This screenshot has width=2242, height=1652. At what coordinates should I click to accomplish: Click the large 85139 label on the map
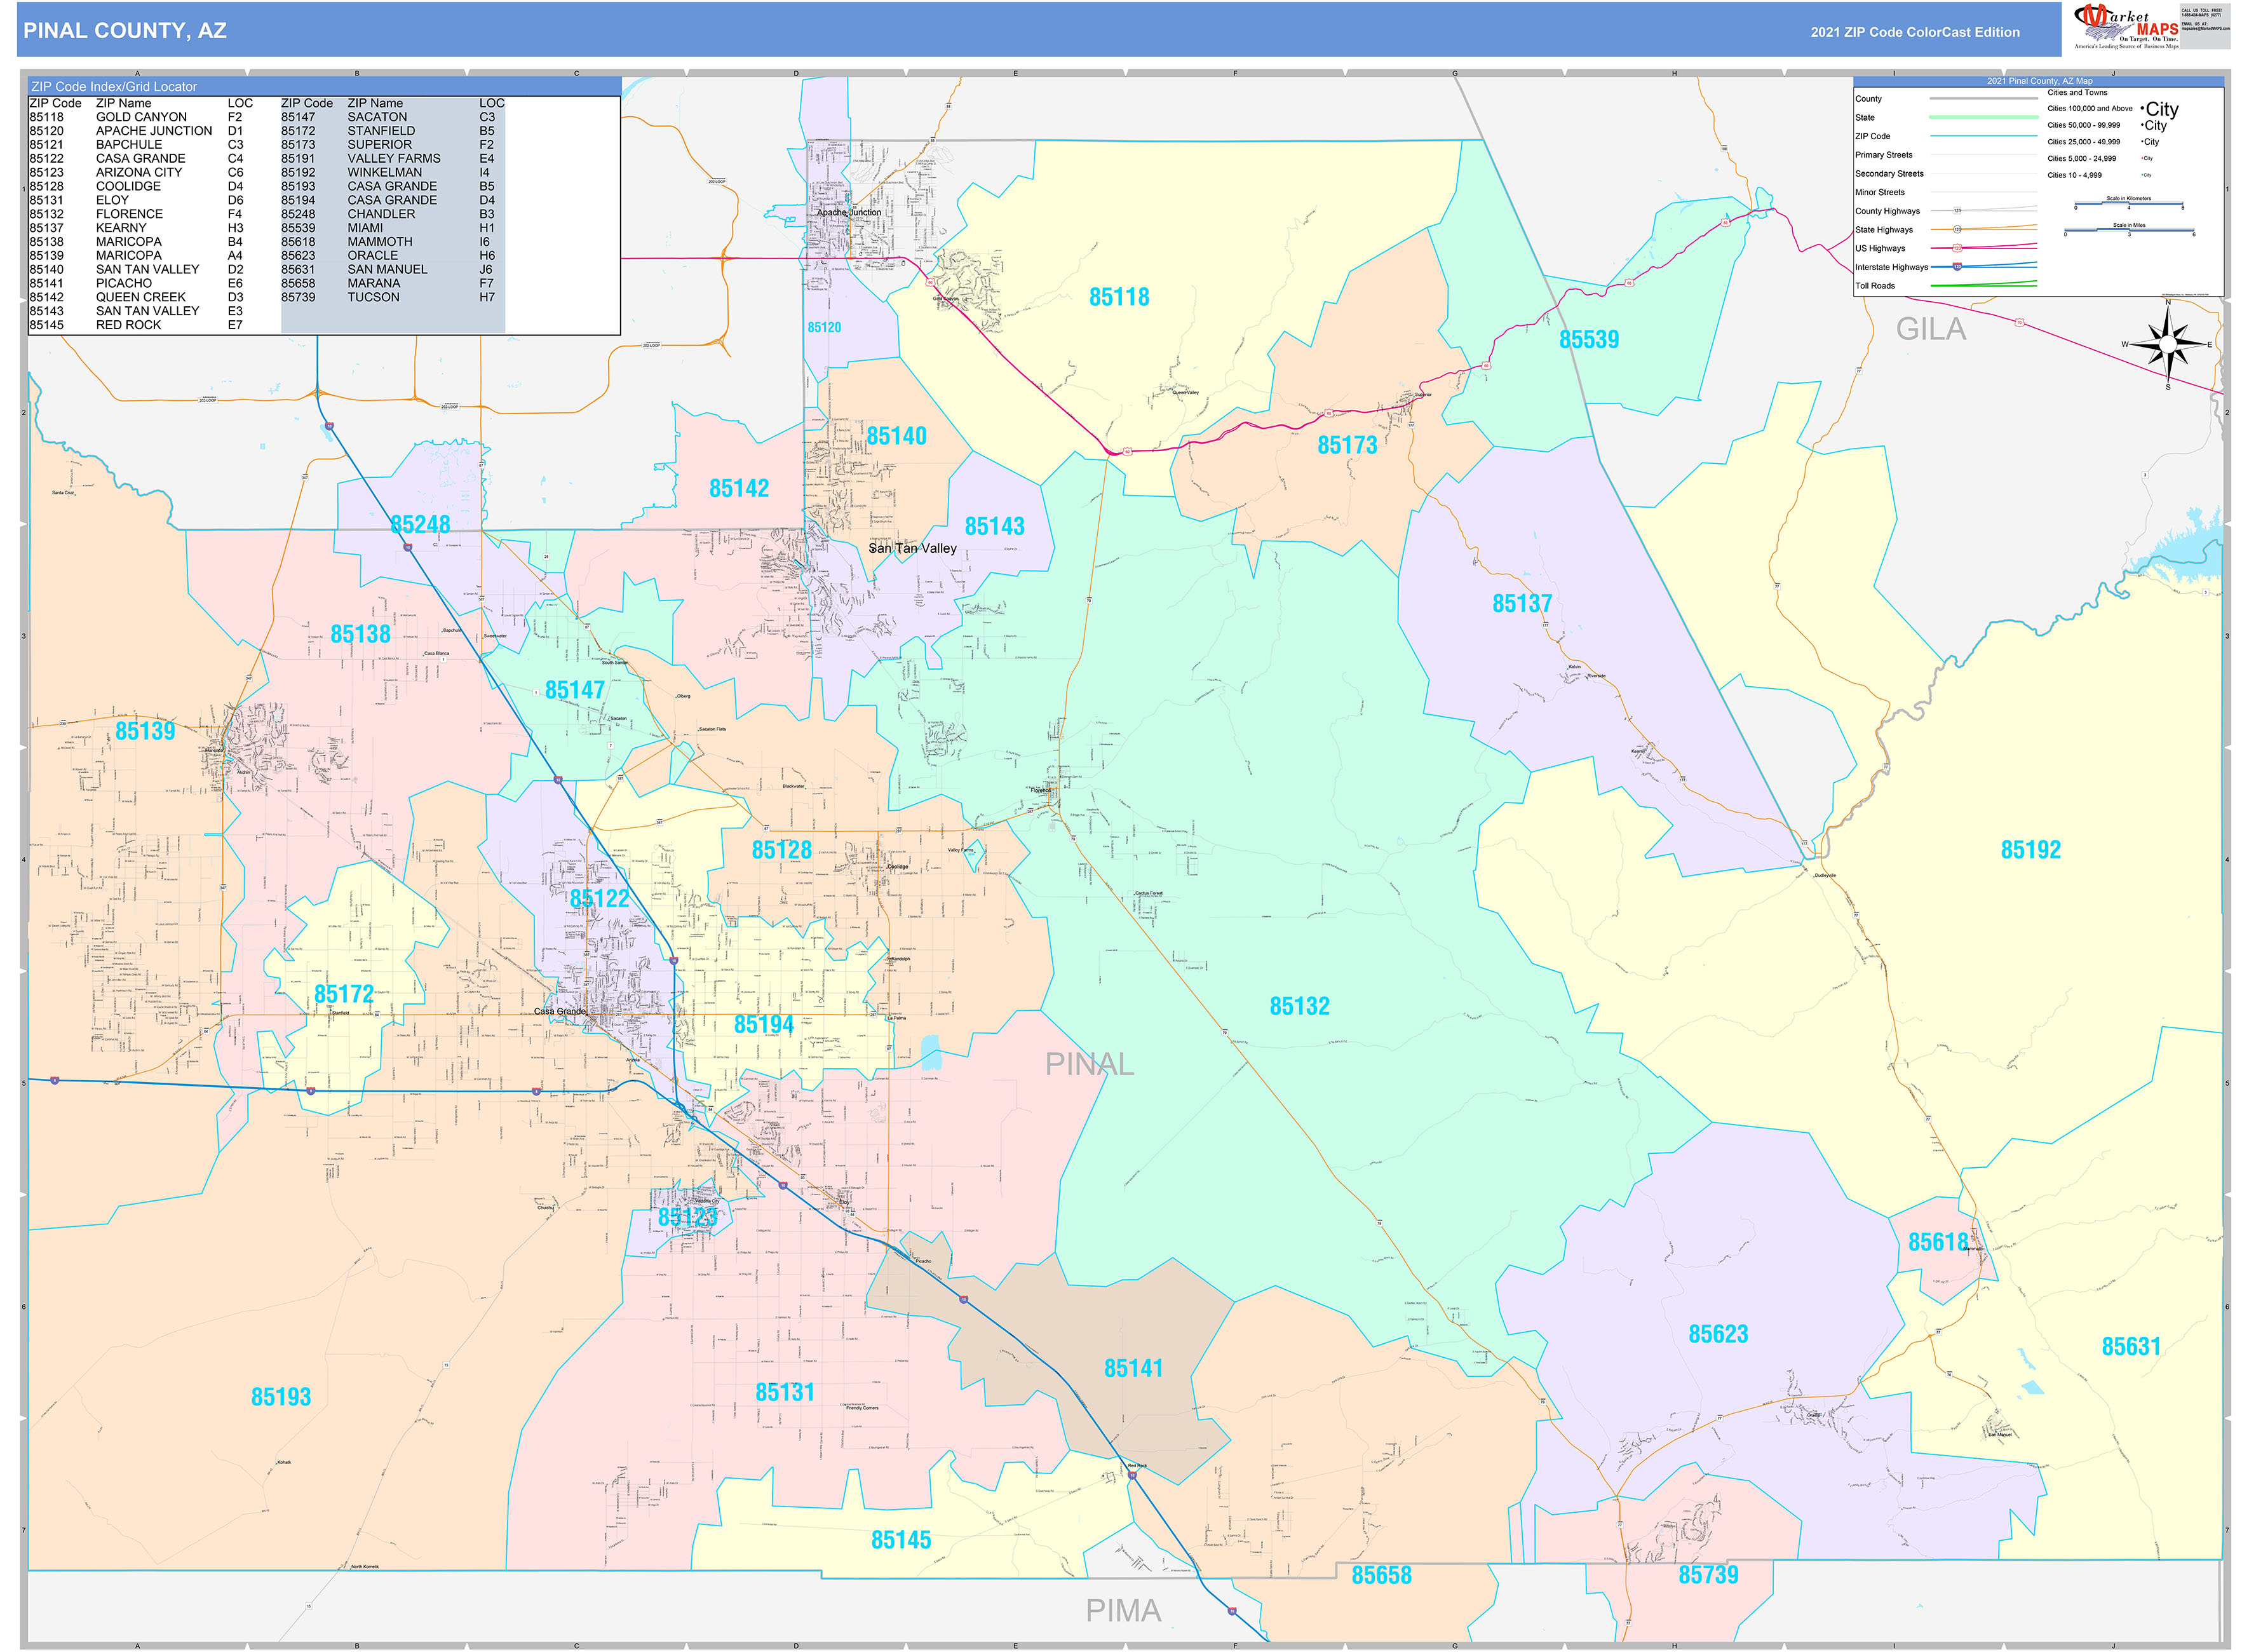pos(145,732)
